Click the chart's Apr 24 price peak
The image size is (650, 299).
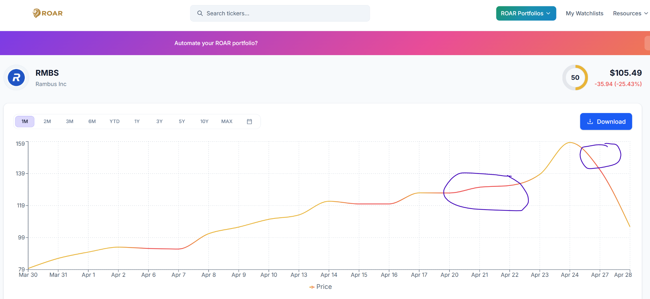pyautogui.click(x=570, y=143)
